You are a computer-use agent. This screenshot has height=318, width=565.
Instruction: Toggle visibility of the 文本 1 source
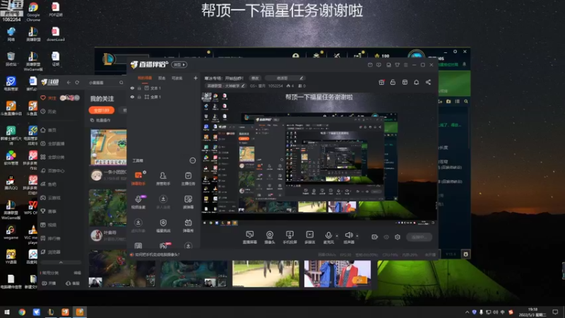[132, 88]
